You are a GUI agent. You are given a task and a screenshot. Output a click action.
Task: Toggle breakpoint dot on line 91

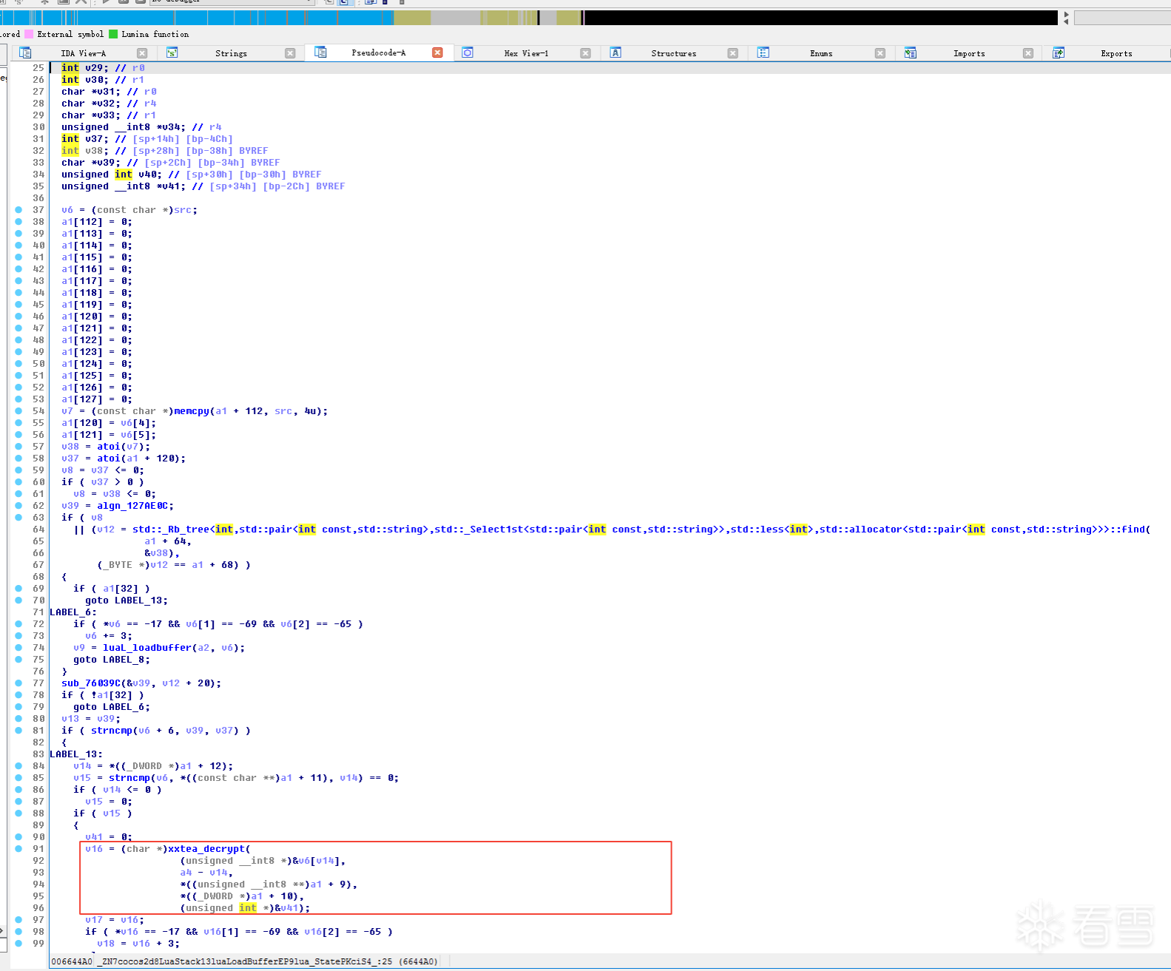18,849
